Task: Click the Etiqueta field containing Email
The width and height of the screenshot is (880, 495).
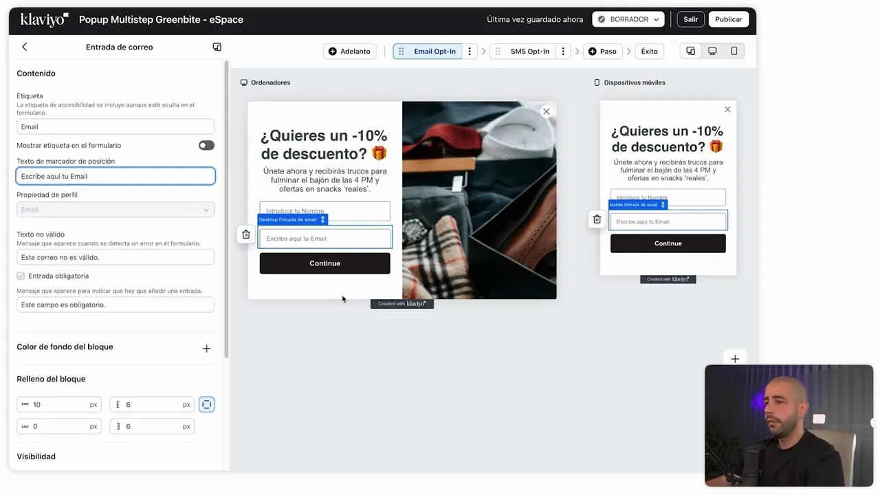Action: click(x=115, y=126)
